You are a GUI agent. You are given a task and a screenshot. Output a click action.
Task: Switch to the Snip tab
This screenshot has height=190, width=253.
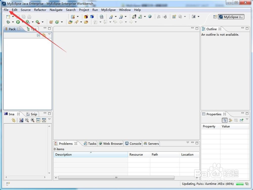(x=32, y=114)
